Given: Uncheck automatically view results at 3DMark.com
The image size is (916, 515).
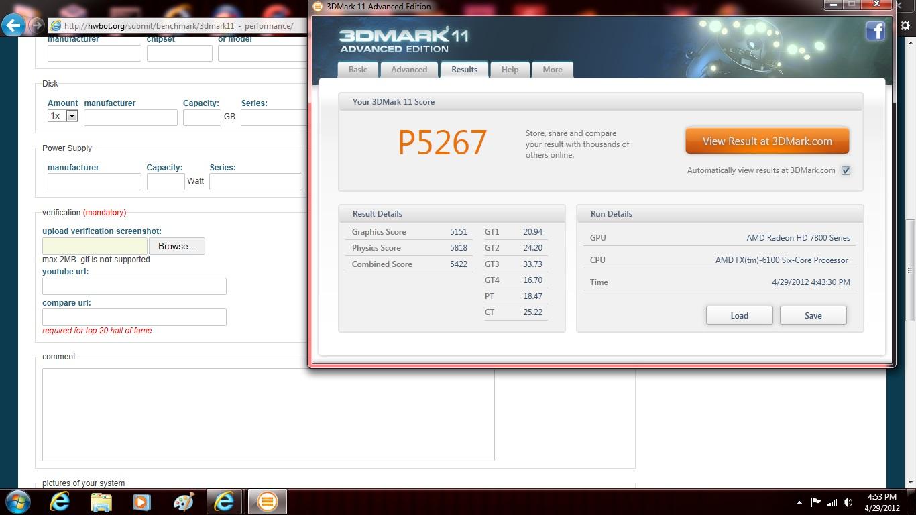Looking at the screenshot, I should click(846, 170).
